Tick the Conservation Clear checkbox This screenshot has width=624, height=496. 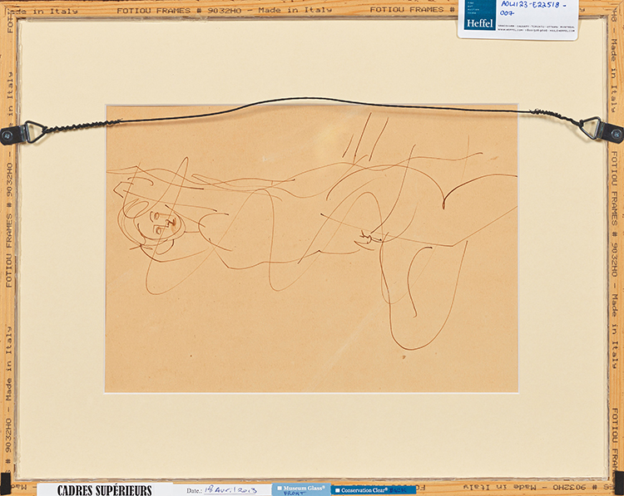(338, 490)
